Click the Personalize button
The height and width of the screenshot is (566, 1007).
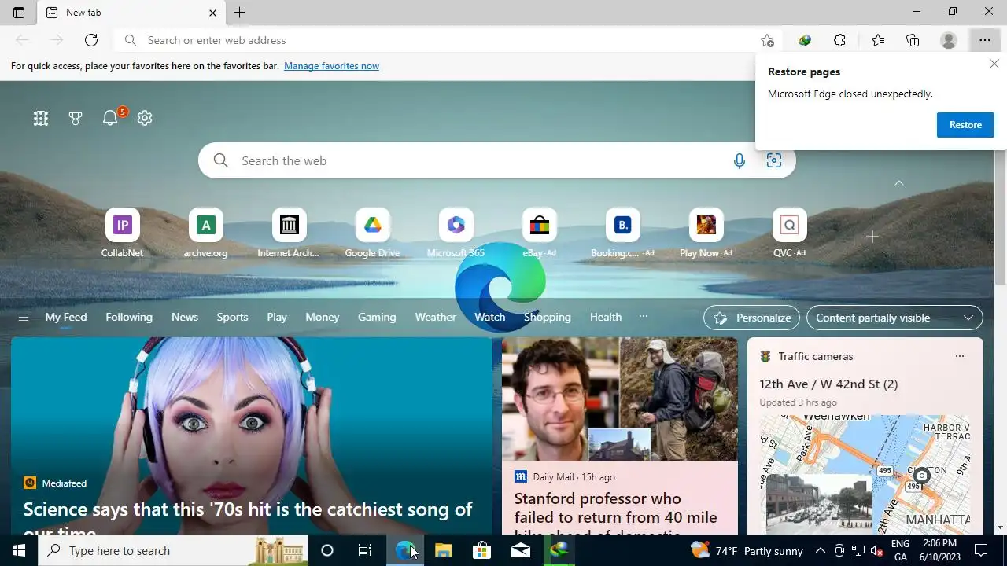click(x=751, y=318)
